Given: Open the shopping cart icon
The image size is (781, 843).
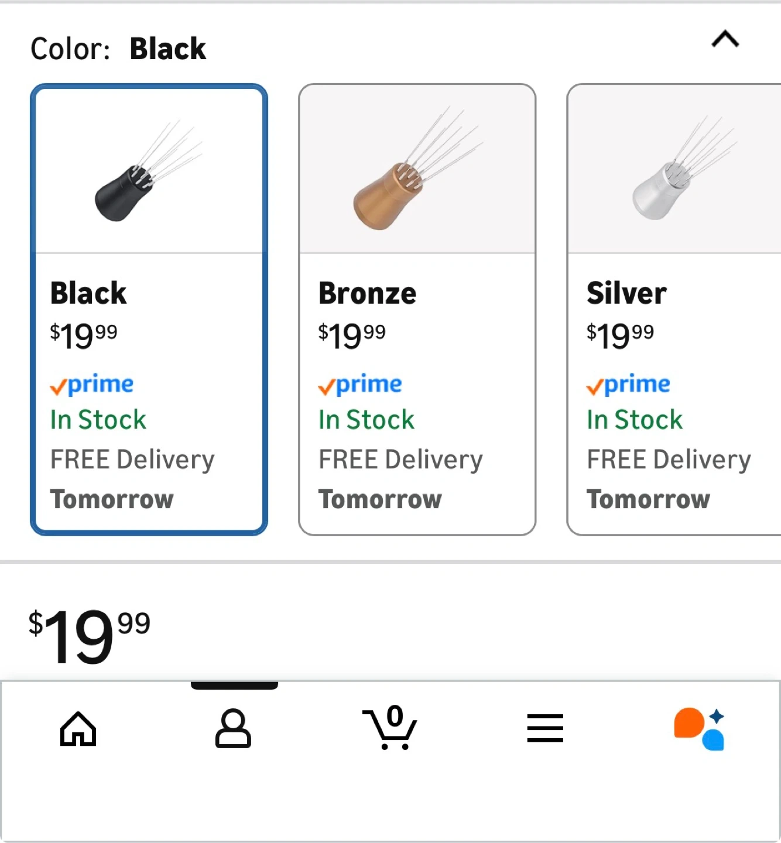Looking at the screenshot, I should pyautogui.click(x=390, y=728).
